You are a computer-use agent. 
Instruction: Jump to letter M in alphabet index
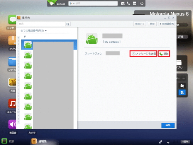(x=19, y=80)
